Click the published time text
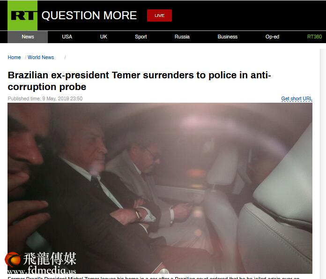The image size is (326, 279). click(45, 98)
